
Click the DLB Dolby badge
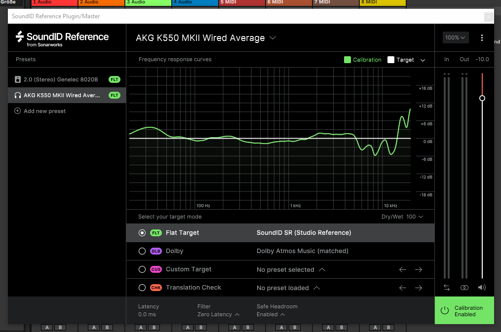point(156,251)
